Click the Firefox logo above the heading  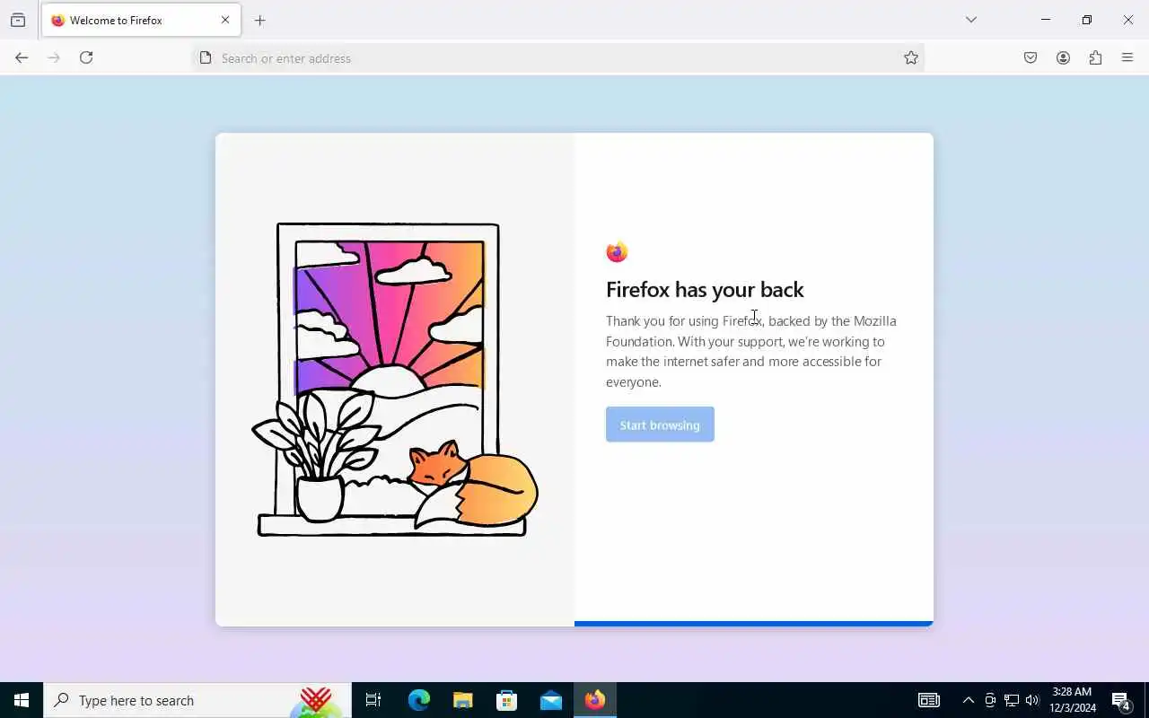click(617, 252)
